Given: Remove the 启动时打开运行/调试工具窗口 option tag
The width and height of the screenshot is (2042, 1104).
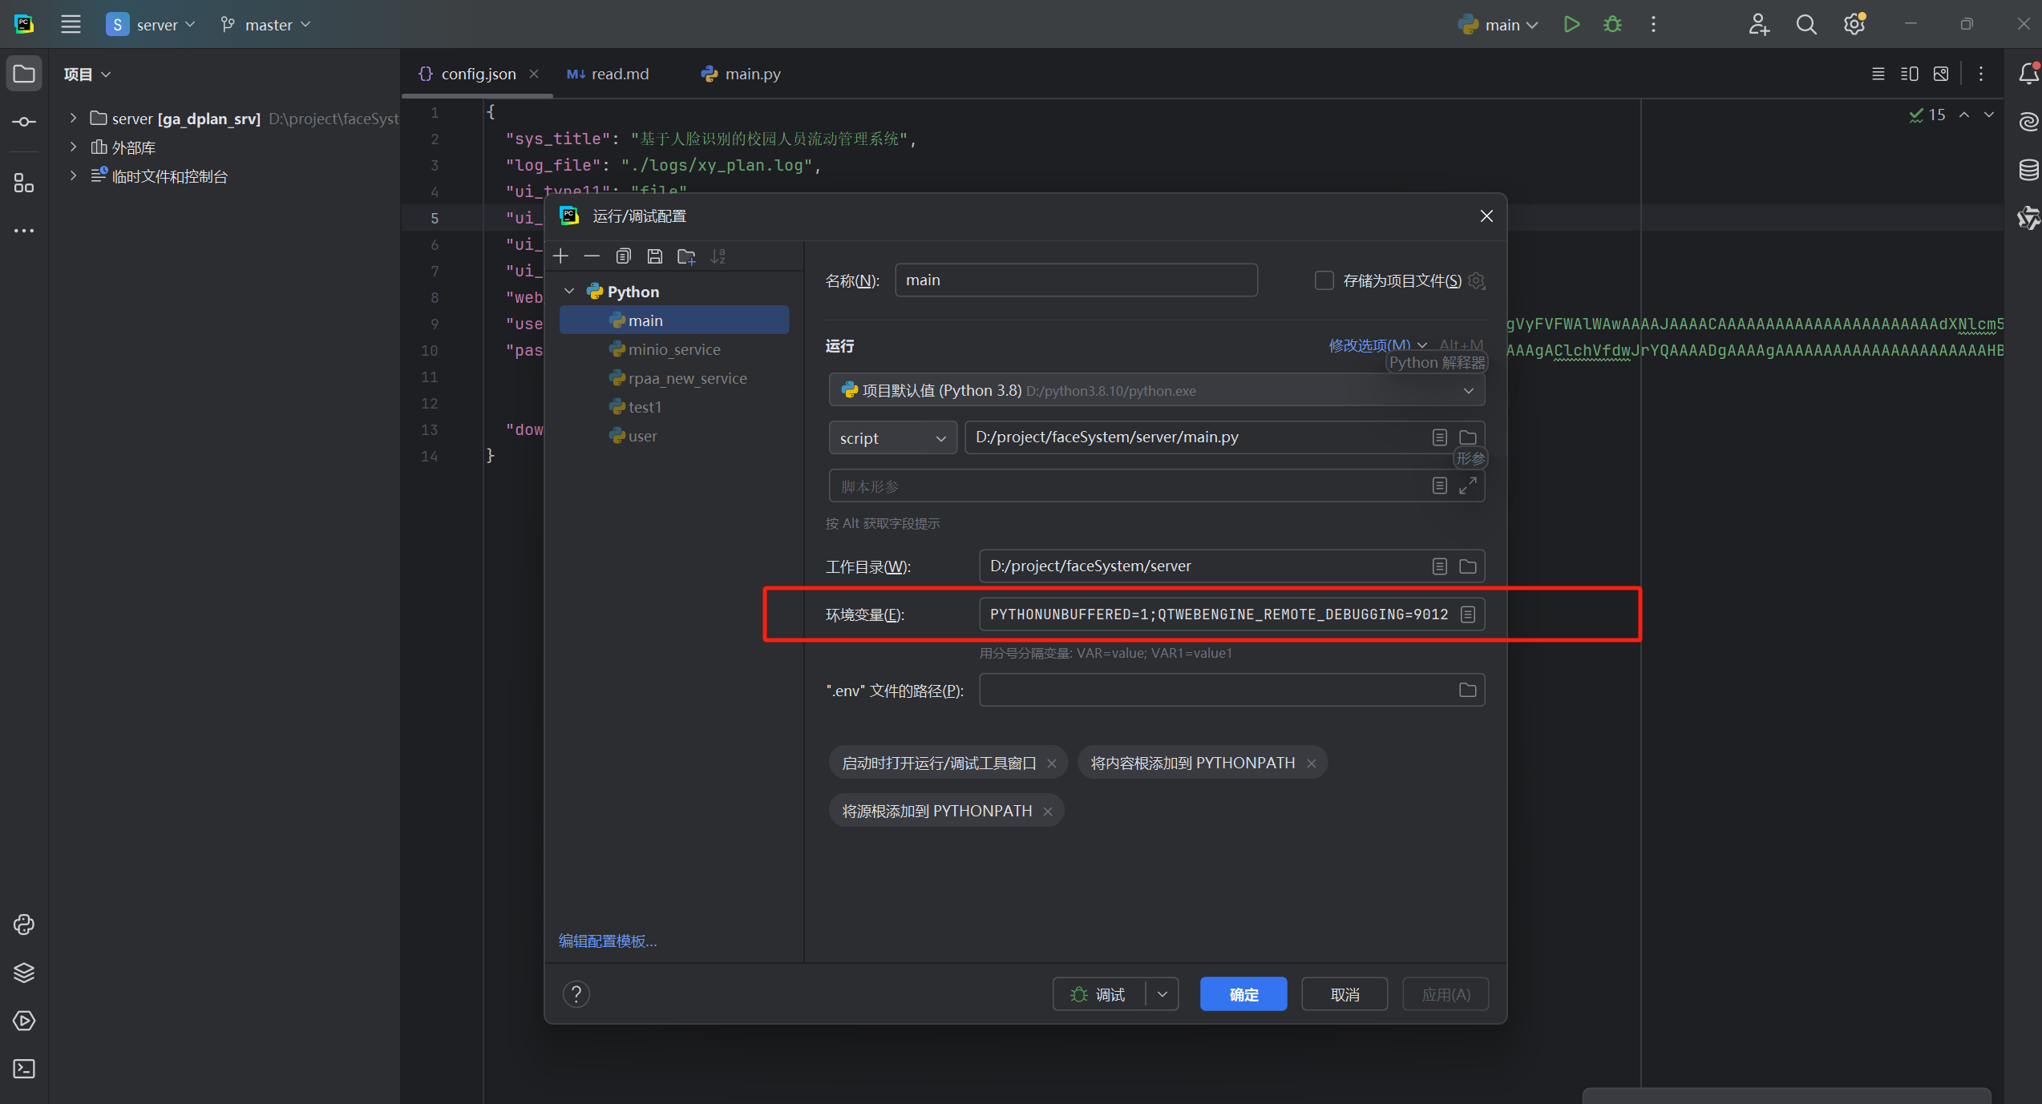Looking at the screenshot, I should [1052, 764].
